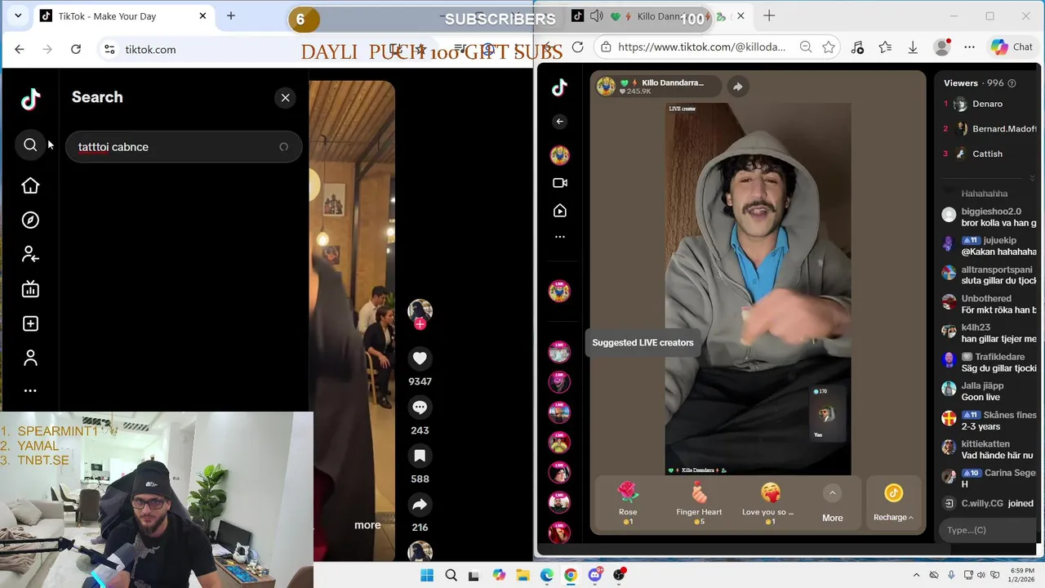The height and width of the screenshot is (588, 1045).
Task: Select top viewer Denaro
Action: click(988, 104)
